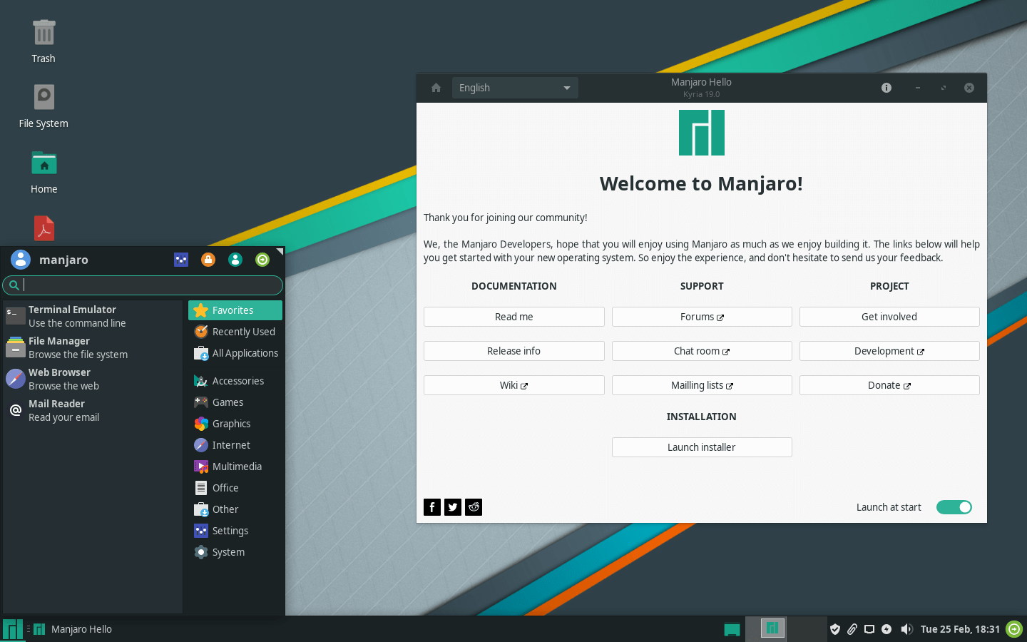The image size is (1027, 642).
Task: Open the Mailling lists link button
Action: click(702, 385)
